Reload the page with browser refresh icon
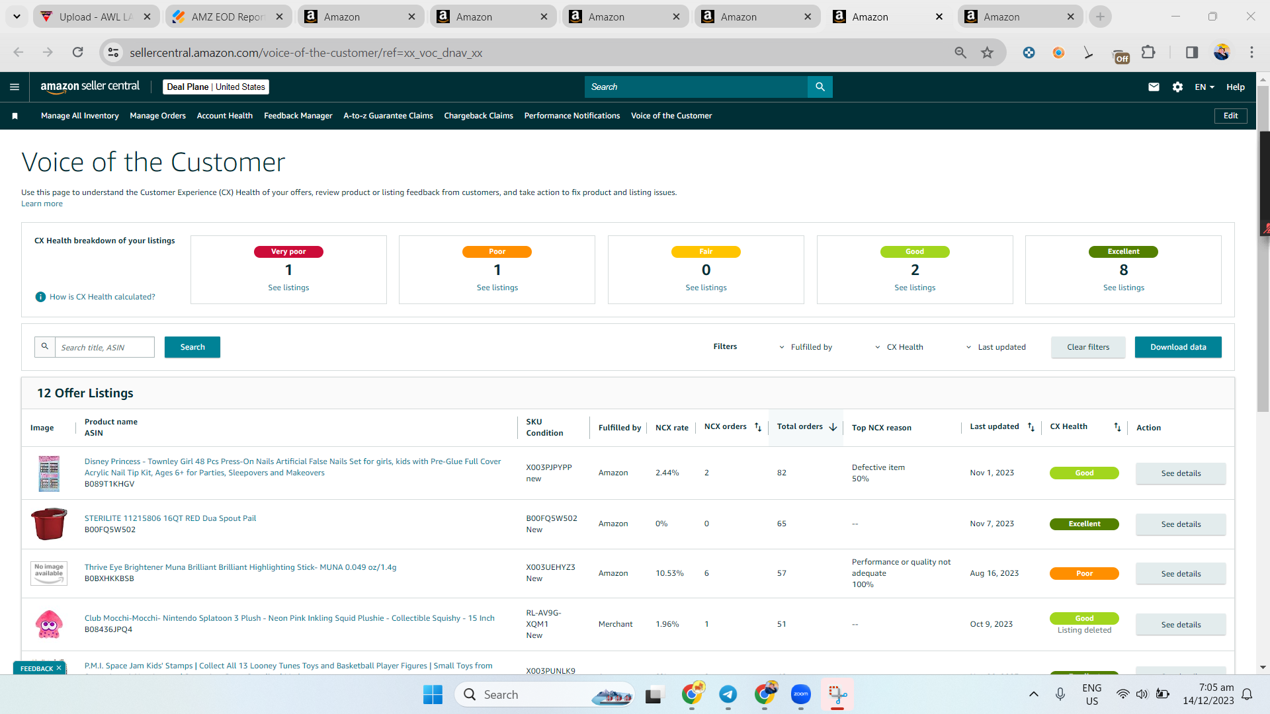 (77, 52)
